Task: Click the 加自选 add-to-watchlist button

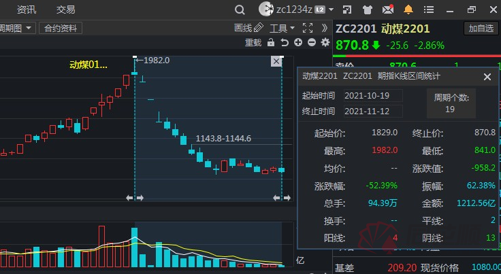Action: 481,28
